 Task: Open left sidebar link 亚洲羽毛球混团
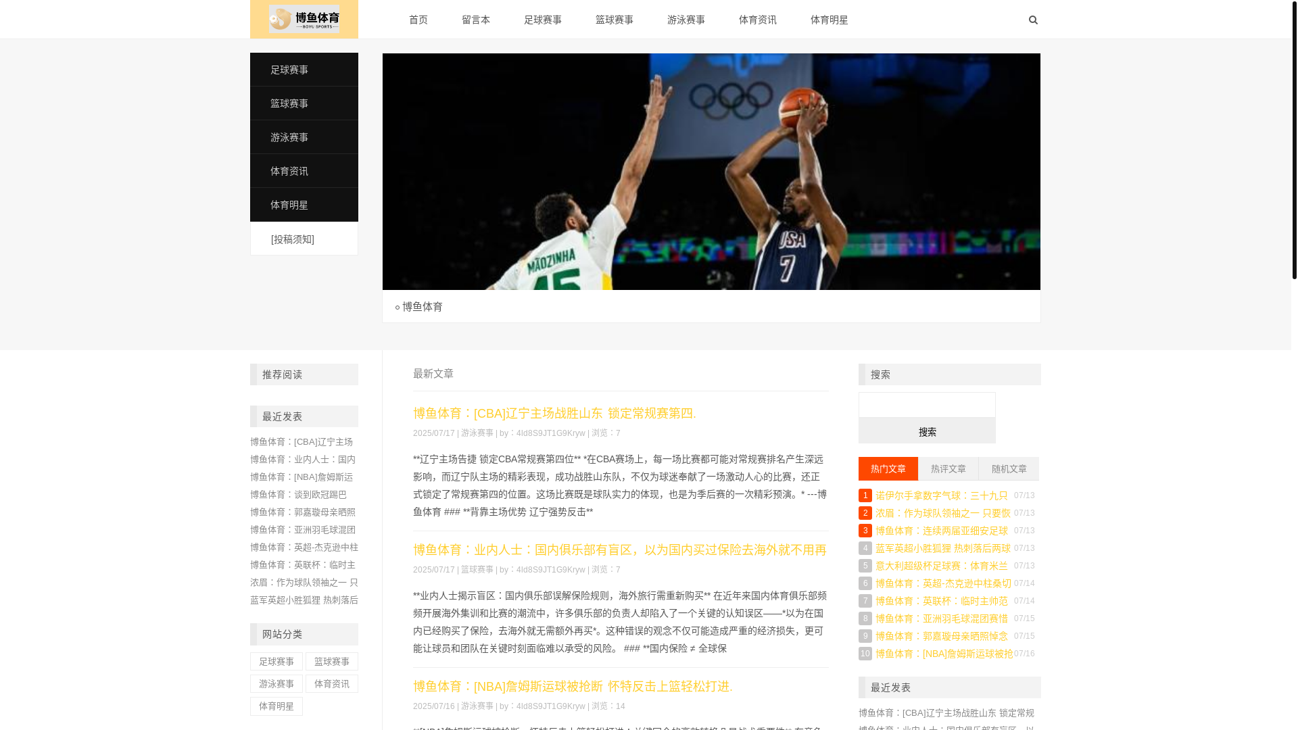click(303, 529)
